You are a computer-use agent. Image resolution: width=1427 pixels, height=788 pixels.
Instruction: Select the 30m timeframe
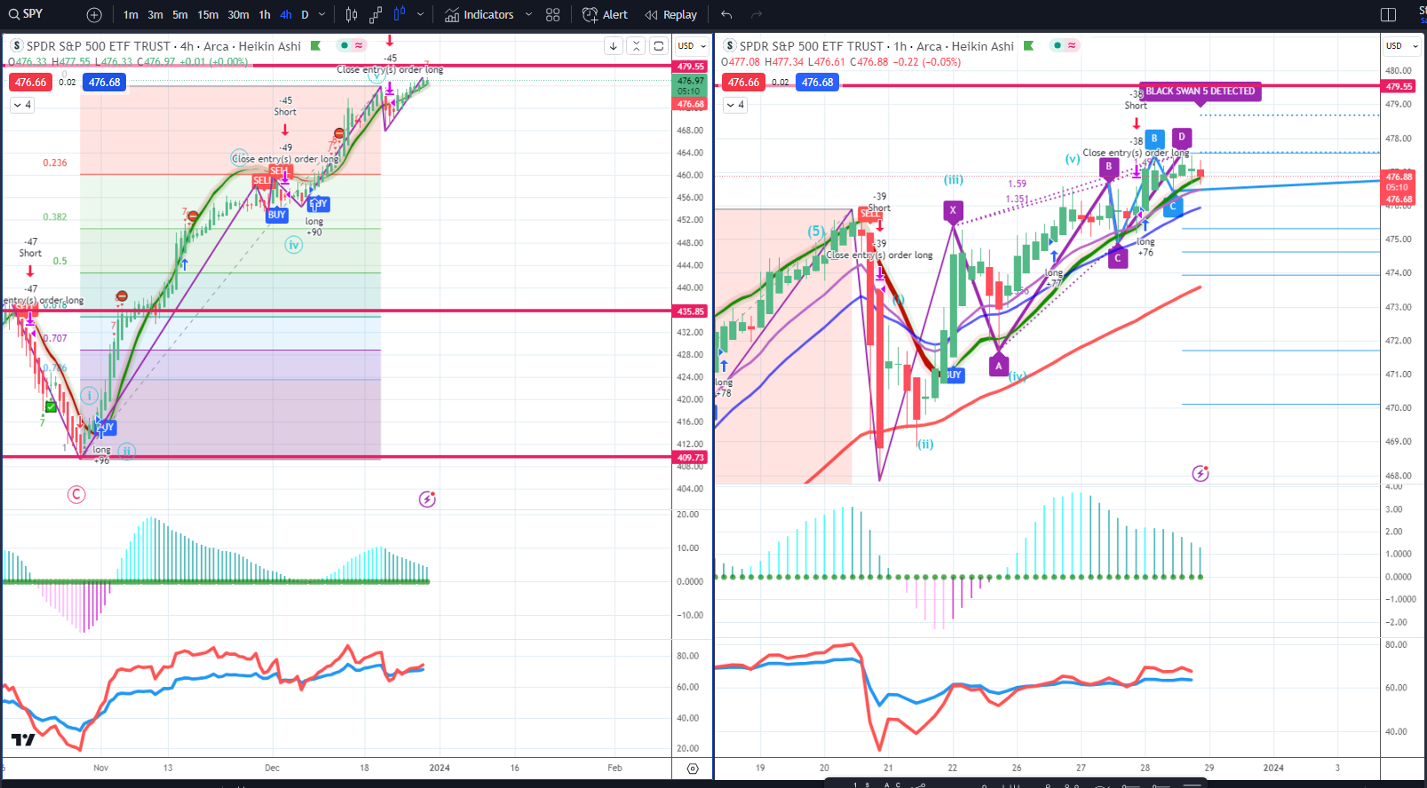(238, 15)
